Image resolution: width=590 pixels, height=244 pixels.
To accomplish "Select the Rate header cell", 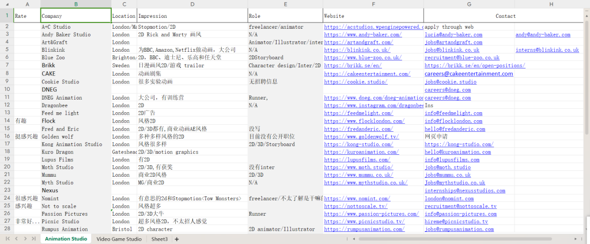I will point(27,16).
